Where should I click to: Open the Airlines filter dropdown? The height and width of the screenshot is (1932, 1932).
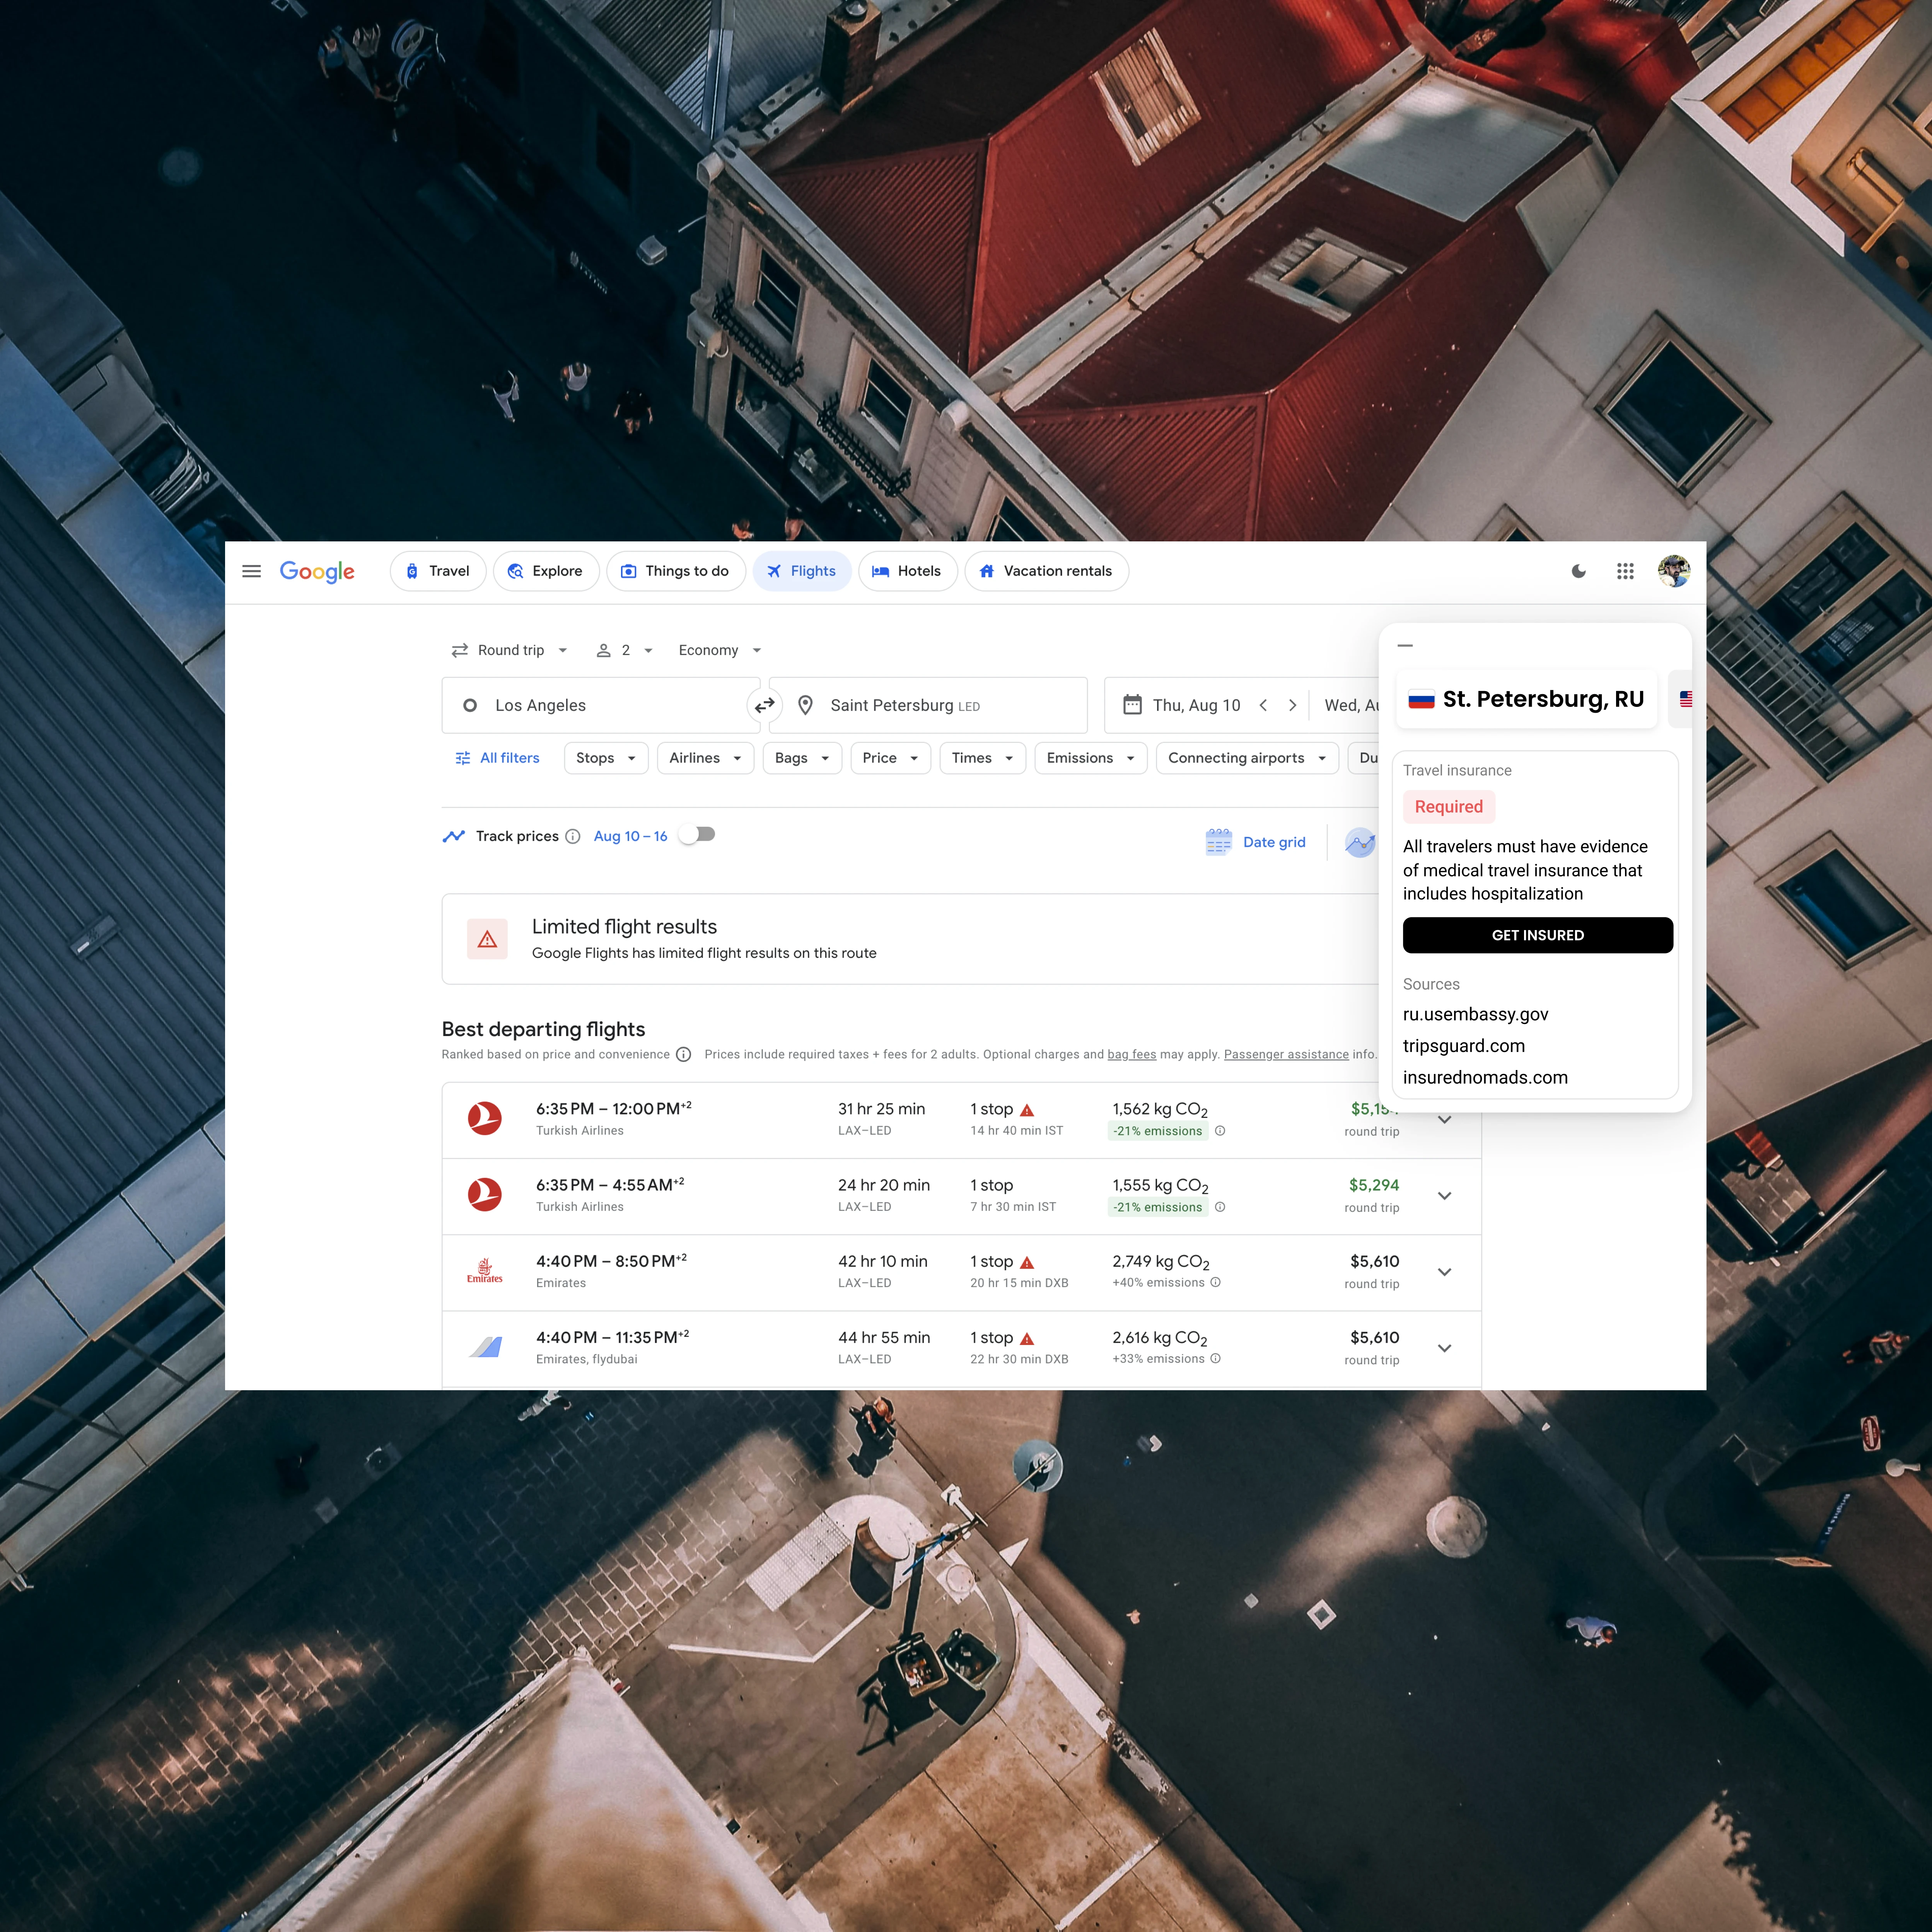click(705, 758)
